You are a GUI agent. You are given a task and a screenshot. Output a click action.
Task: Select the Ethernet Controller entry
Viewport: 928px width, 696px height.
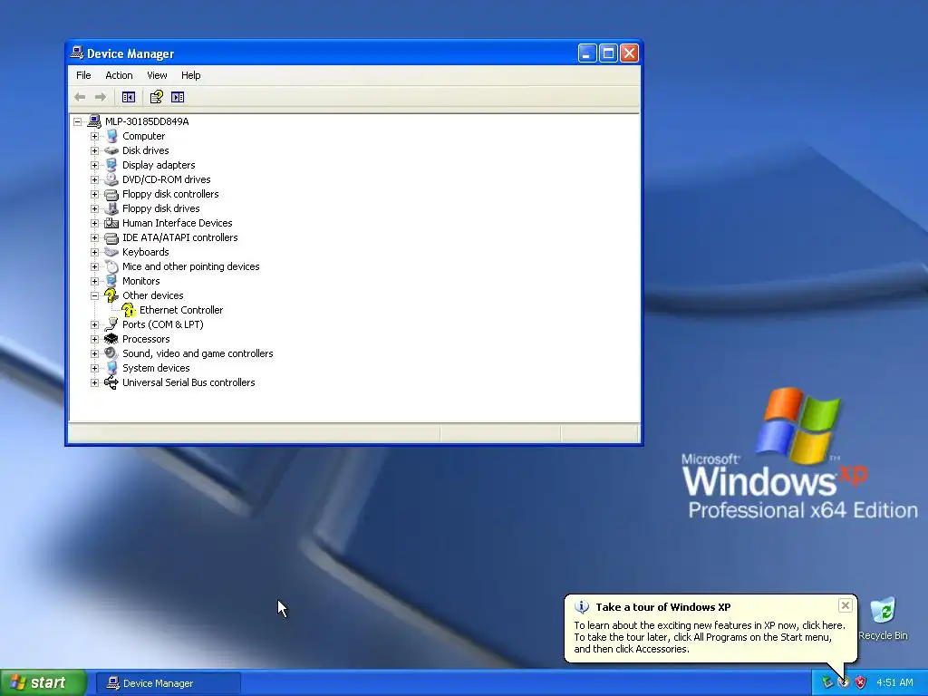181,310
